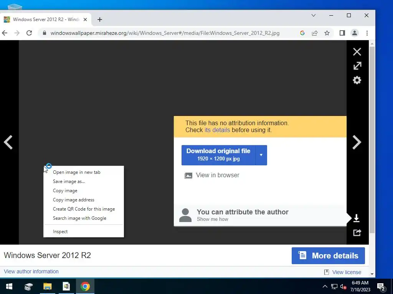Viewport: 393px width, 294px height.
Task: Select Create QR Code for this image
Action: point(84,209)
